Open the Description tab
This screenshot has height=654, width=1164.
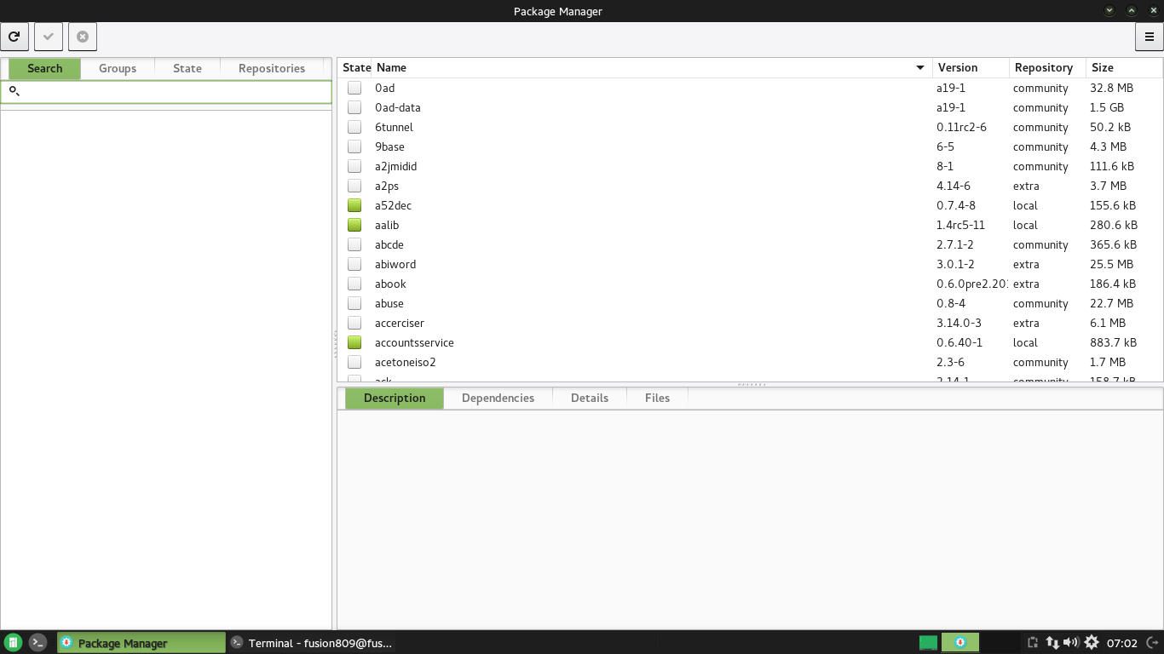tap(395, 398)
